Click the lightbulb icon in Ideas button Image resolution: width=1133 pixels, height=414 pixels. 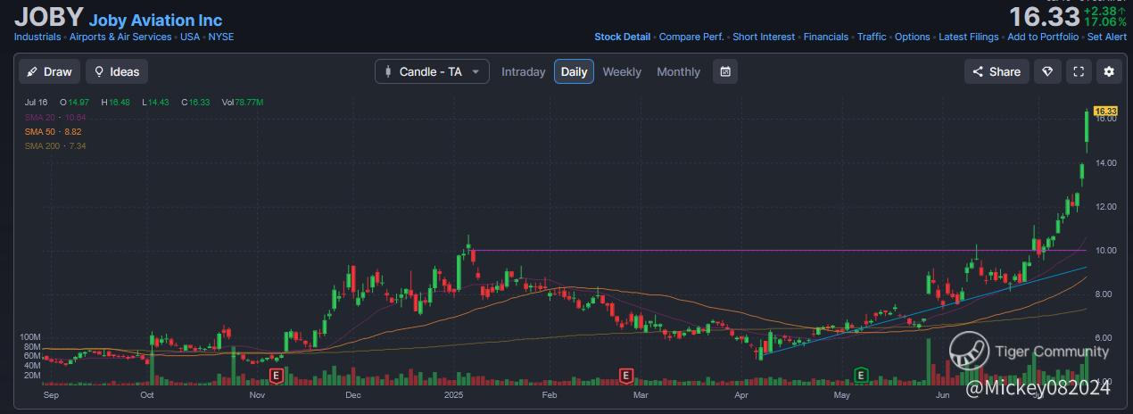(99, 71)
